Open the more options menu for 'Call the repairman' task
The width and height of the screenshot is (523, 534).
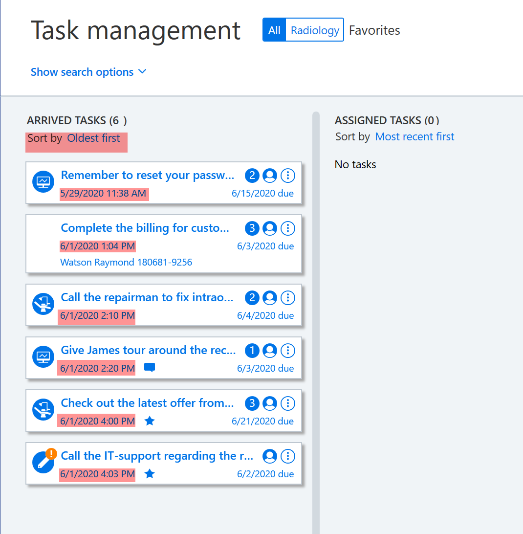coord(288,298)
